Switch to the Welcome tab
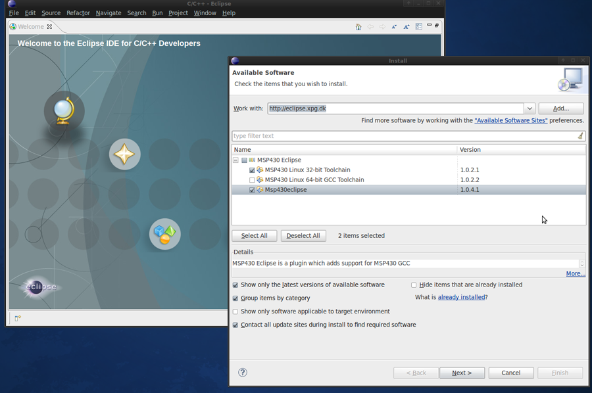This screenshot has height=393, width=592. coord(30,26)
